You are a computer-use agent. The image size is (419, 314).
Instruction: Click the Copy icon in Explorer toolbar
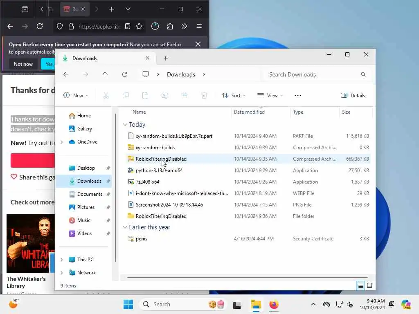(x=125, y=95)
